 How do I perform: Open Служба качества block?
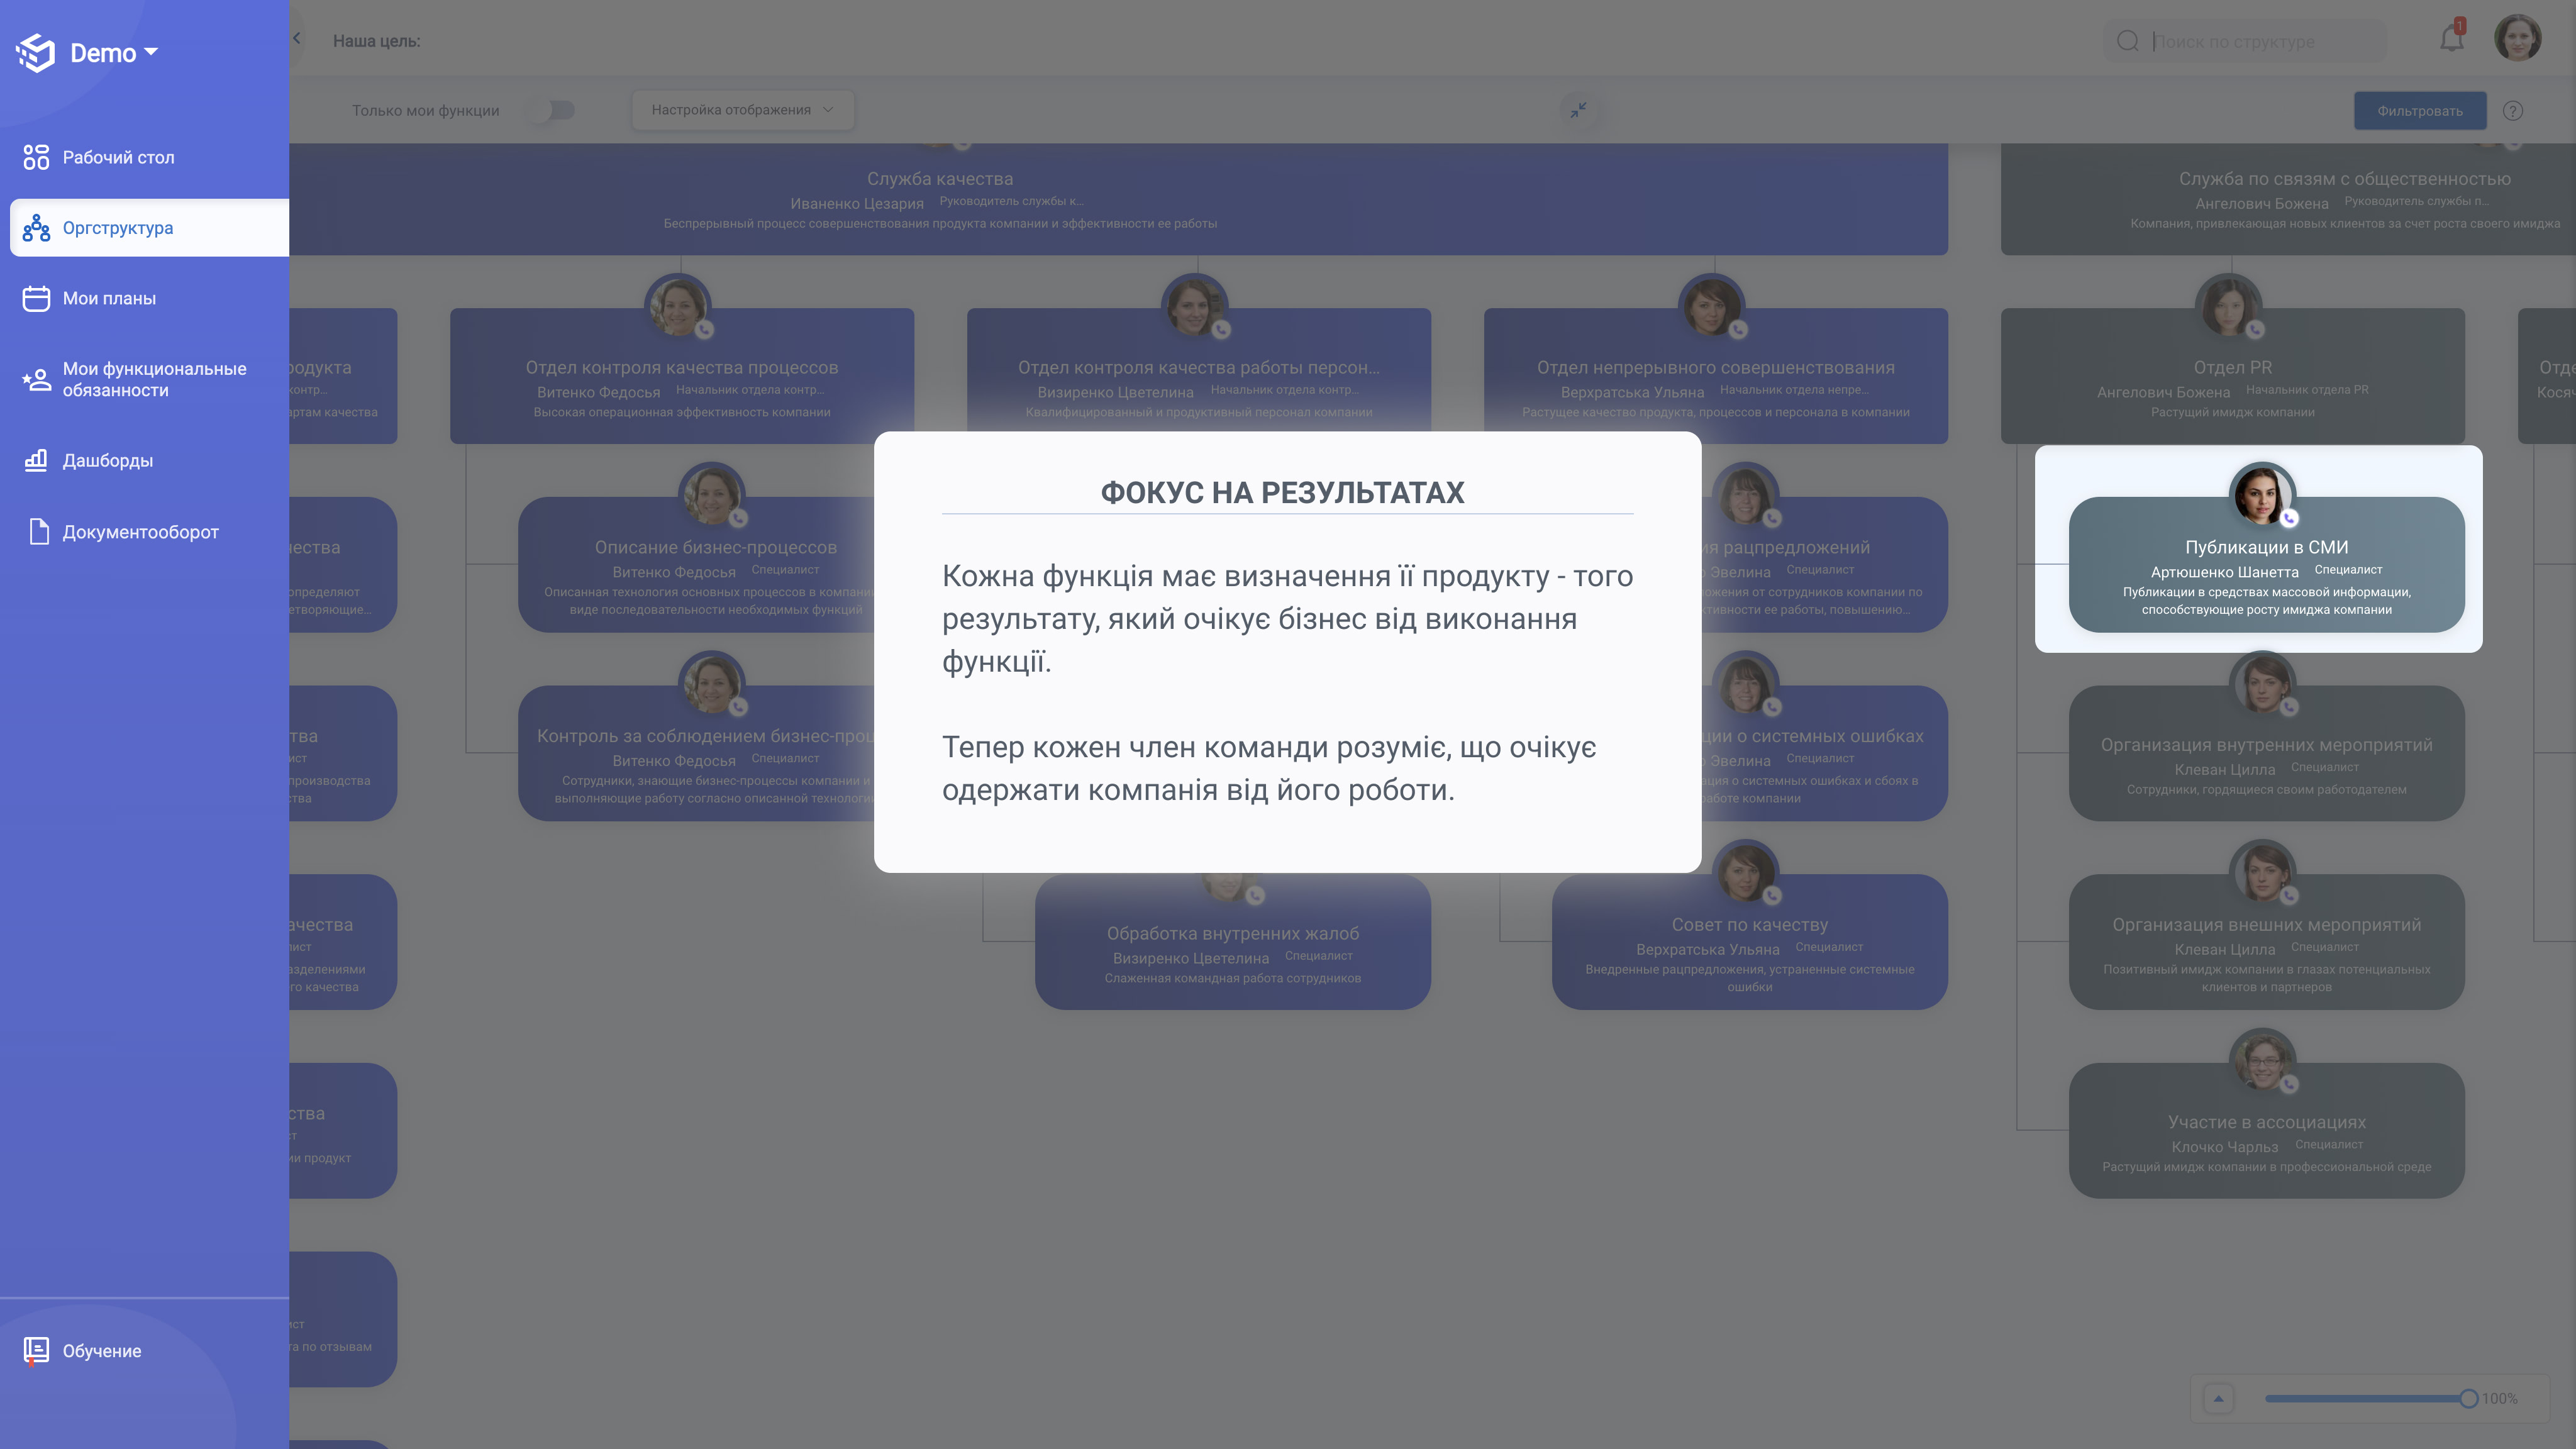[1118, 200]
